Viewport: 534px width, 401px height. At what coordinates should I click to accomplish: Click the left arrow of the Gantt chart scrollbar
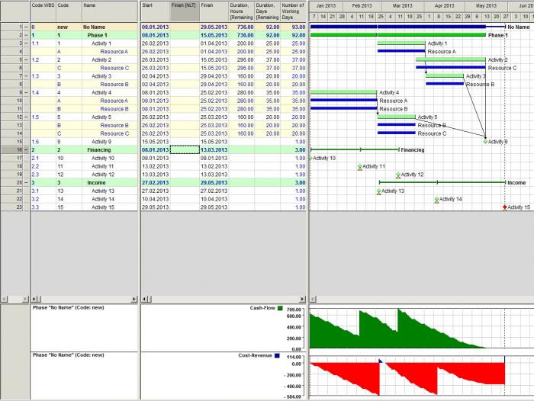click(x=313, y=299)
